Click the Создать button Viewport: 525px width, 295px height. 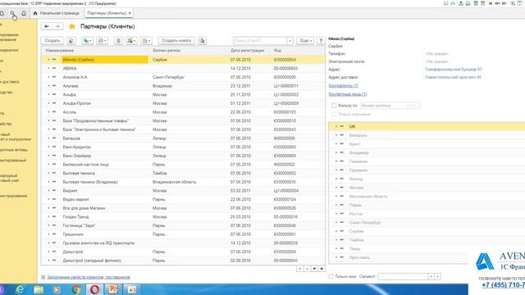(x=52, y=41)
